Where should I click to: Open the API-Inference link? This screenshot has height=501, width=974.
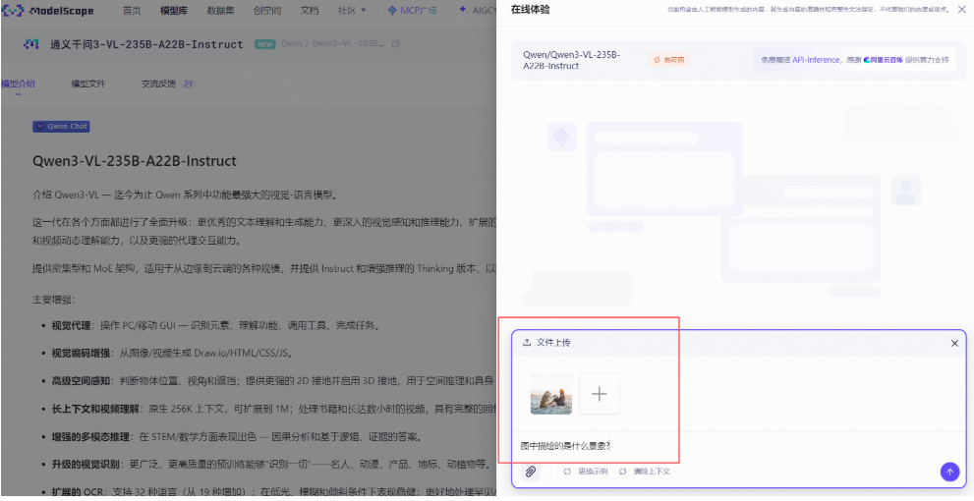point(816,60)
